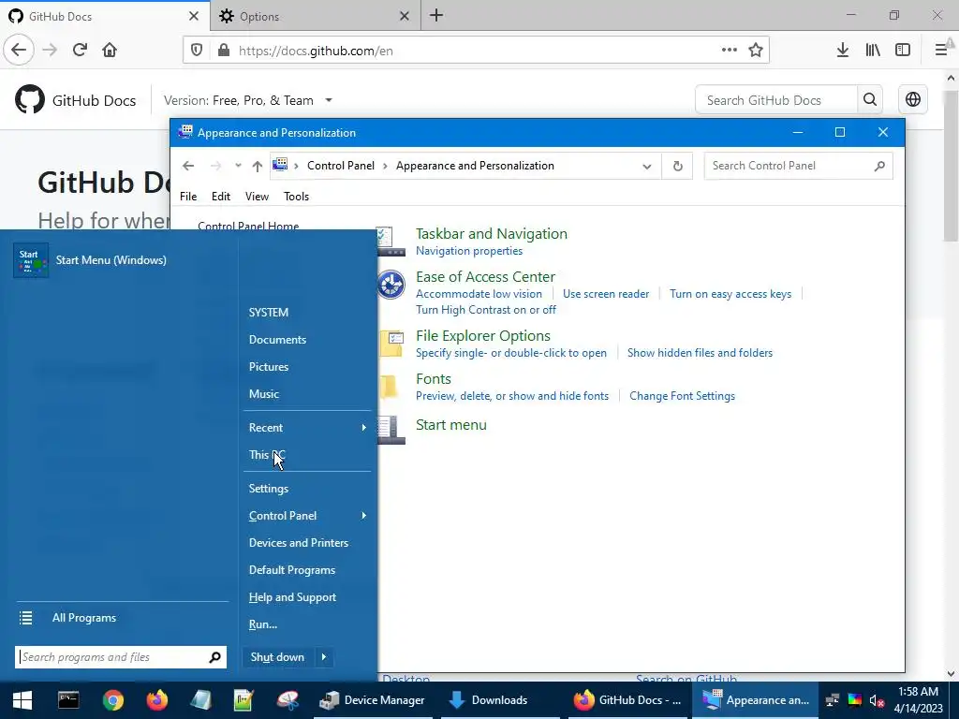Open Command Prompt from the taskbar
Viewport: 959px width, 719px height.
click(68, 700)
